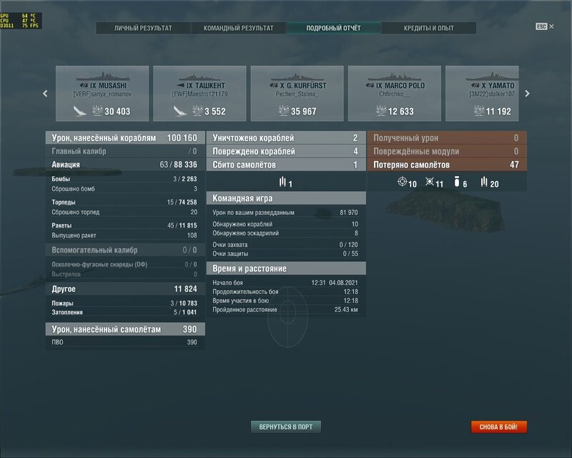This screenshot has height=458, width=572.
Task: Click the destroyed icon on the Musashi card
Action: [x=79, y=111]
